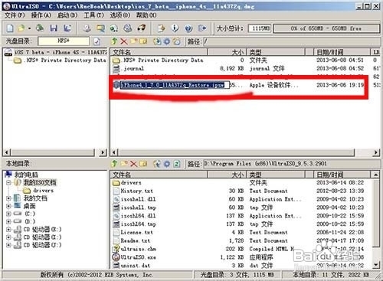Select drivers folder in local tree

tap(43, 191)
